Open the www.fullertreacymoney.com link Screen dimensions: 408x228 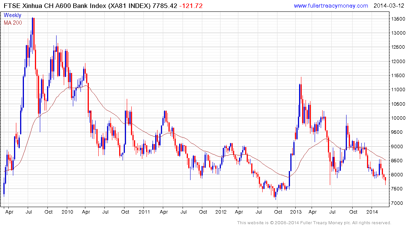pyautogui.click(x=331, y=6)
